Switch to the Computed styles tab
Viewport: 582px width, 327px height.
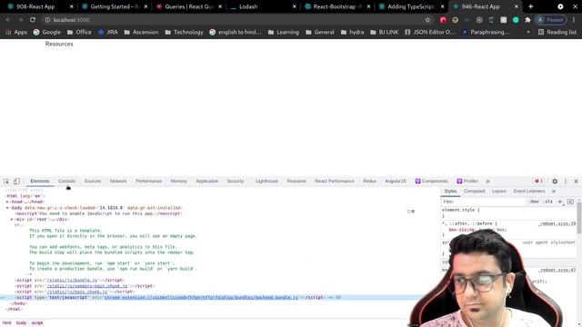(x=474, y=192)
